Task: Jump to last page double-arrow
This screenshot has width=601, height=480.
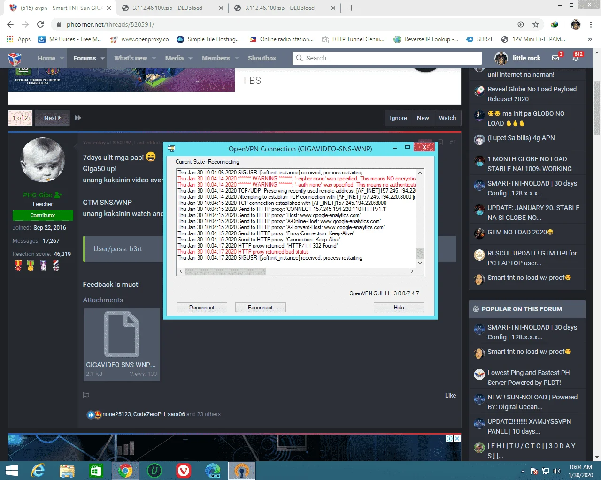Action: point(78,118)
